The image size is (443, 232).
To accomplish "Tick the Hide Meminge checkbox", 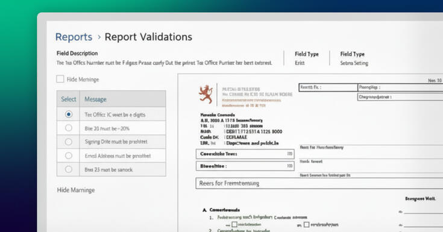I will coord(60,79).
